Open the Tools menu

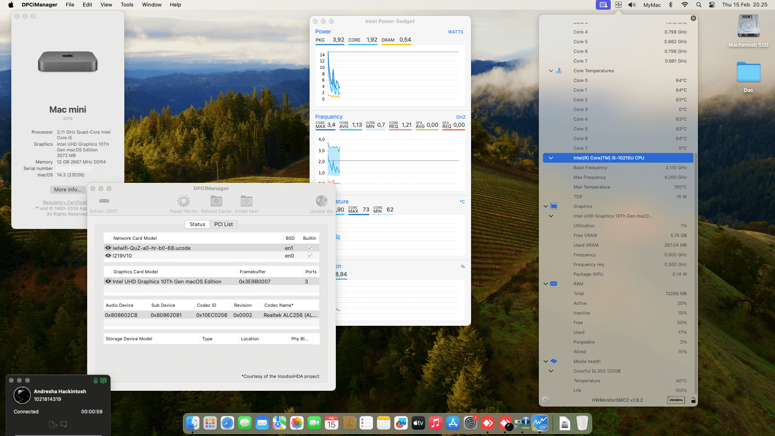(127, 4)
